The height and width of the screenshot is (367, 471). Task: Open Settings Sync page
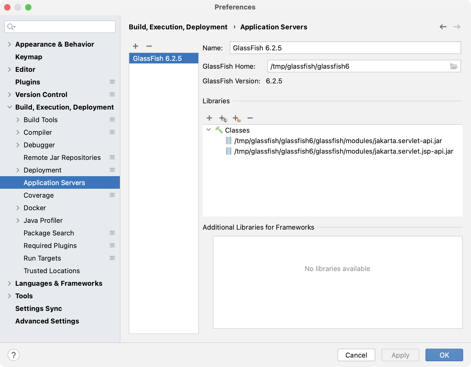[x=39, y=309]
